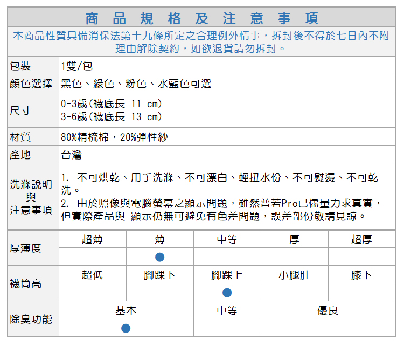Click the blue dot under 薄 thickness
Screen dimensions: 404x346
[x=160, y=257]
